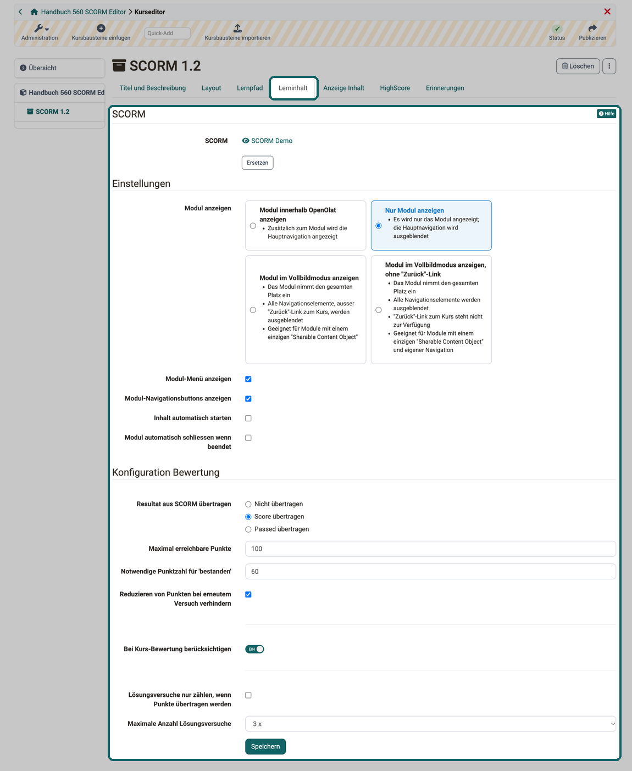Open the Lernpfad tab
Image resolution: width=632 pixels, height=771 pixels.
tap(250, 88)
